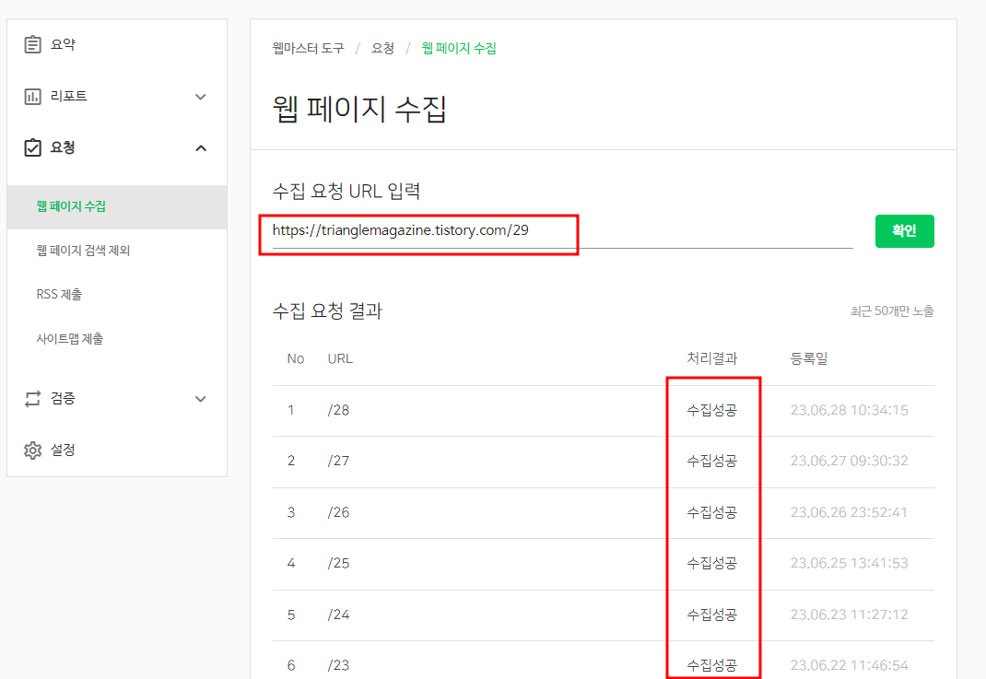Expand the 검증 section chevron
The height and width of the screenshot is (679, 986).
coord(200,398)
